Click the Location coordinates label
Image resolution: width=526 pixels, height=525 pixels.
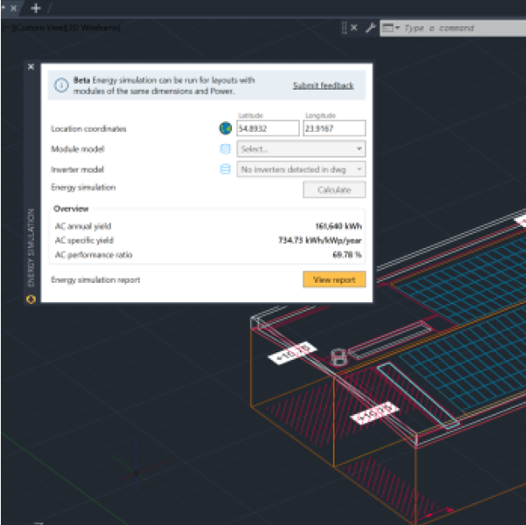coord(89,129)
